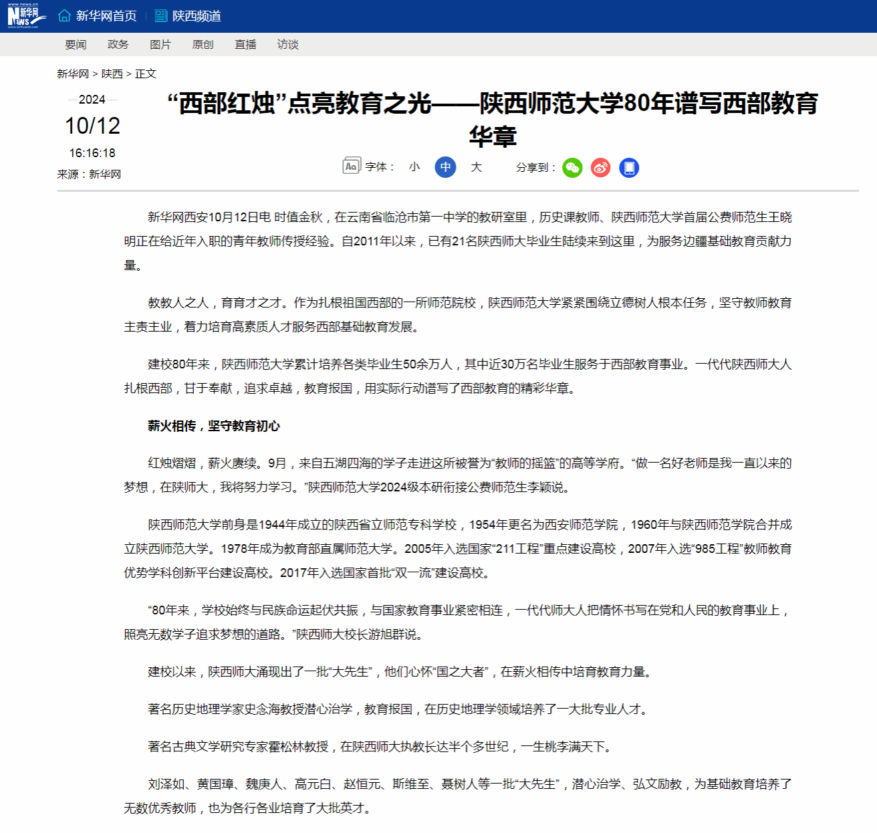
Task: Click the paragraph starting 刘泽如、黄国璋
Action: coord(458,796)
